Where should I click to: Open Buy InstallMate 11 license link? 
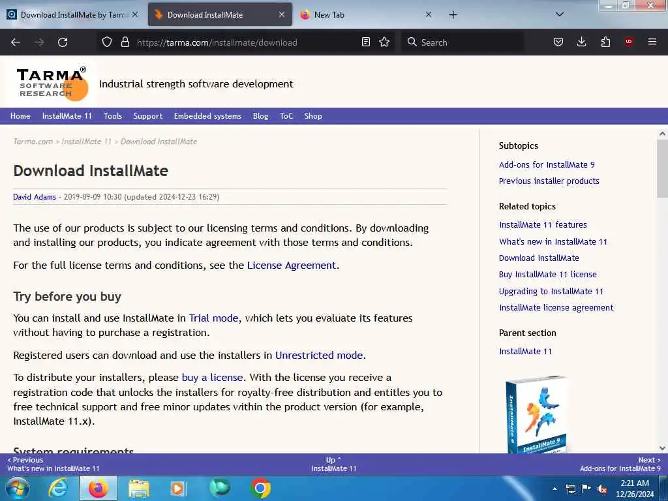point(548,275)
